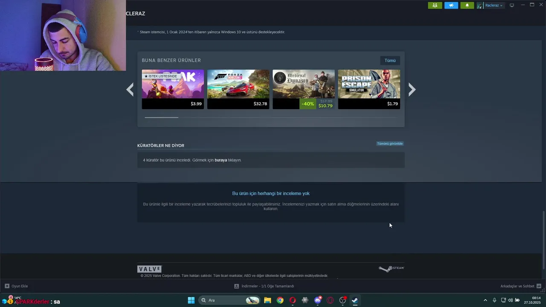
Task: Click Tümünü görüntüle curators link
Action: coord(390,144)
